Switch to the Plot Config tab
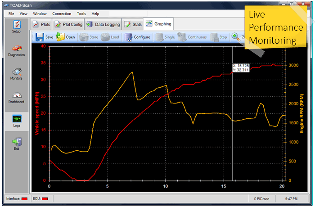 (x=68, y=24)
